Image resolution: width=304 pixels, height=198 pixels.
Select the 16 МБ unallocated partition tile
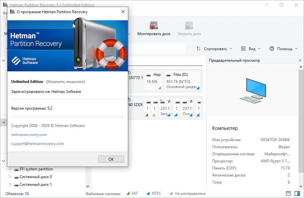pos(153,80)
